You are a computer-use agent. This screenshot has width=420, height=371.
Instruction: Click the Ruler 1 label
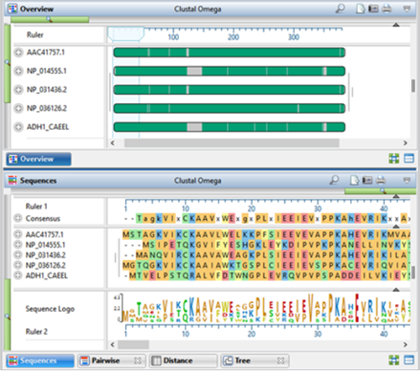pos(36,207)
